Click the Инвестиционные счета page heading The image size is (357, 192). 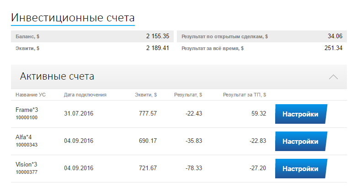(x=73, y=18)
